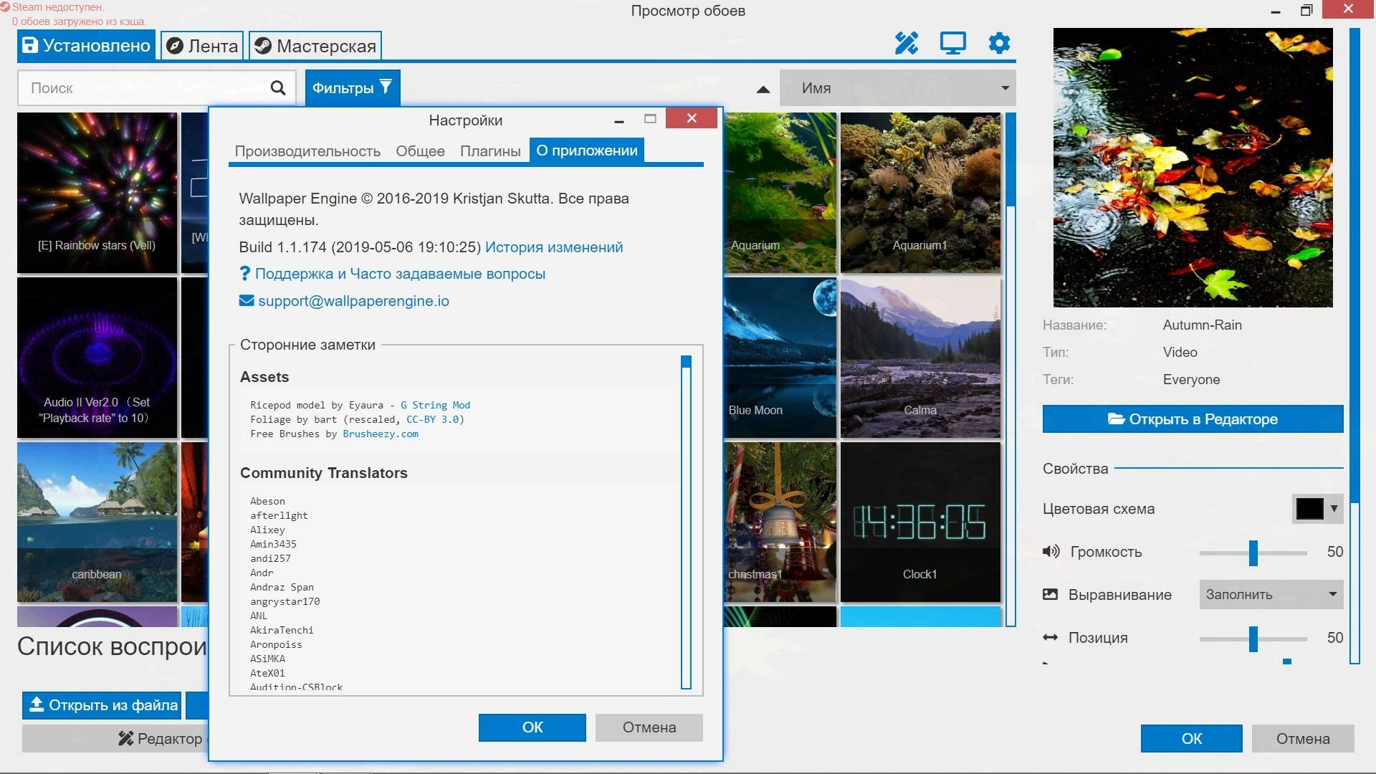This screenshot has width=1376, height=774.
Task: Click the Позиция position slider
Action: (1253, 639)
